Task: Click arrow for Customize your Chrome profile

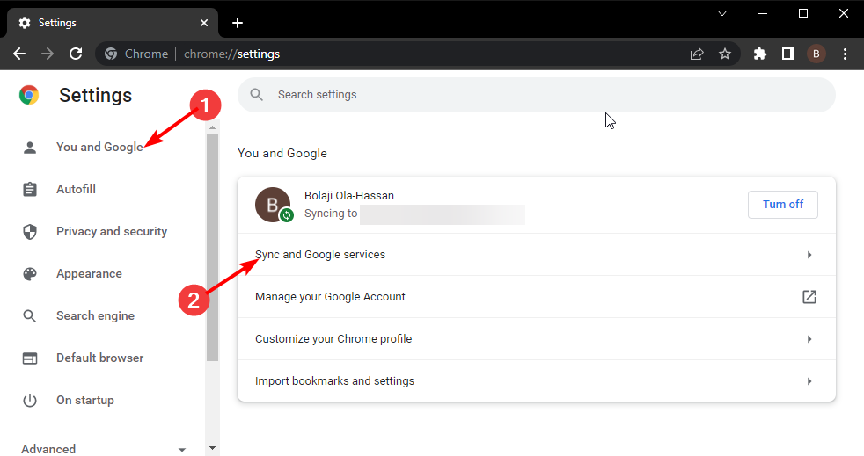Action: point(809,339)
